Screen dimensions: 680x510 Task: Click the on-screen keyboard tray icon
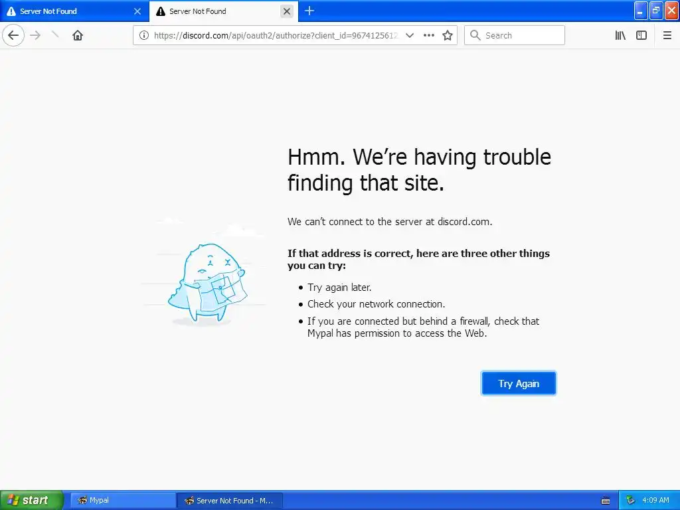pos(606,501)
